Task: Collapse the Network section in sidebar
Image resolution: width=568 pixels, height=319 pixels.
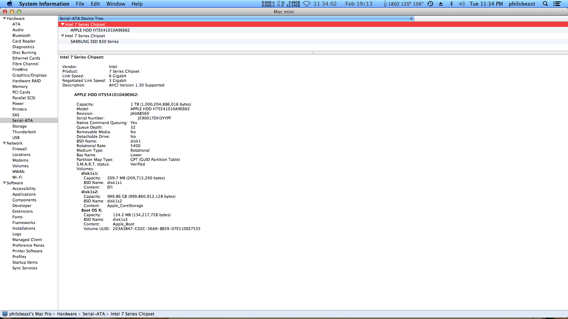Action: (4, 143)
